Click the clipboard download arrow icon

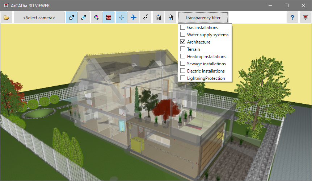click(x=159, y=17)
